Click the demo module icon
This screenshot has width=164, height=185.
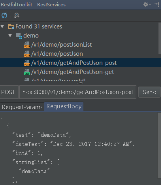pyautogui.click(x=19, y=36)
